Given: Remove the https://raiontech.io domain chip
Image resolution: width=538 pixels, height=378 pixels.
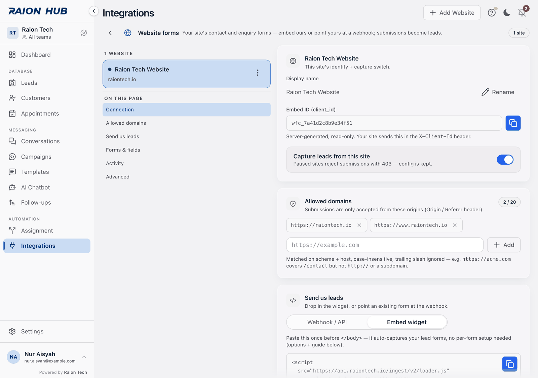Looking at the screenshot, I should pyautogui.click(x=359, y=225).
